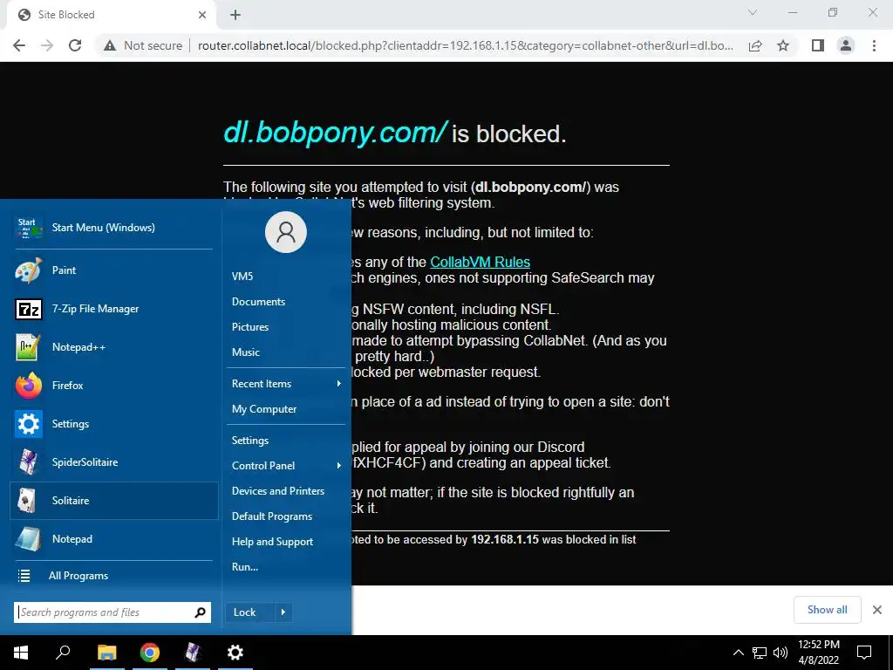Launch Firefox from the start menu

tap(114, 385)
